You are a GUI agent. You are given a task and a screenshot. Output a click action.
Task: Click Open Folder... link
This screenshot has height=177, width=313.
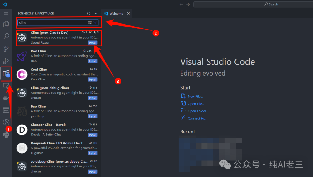198,111
